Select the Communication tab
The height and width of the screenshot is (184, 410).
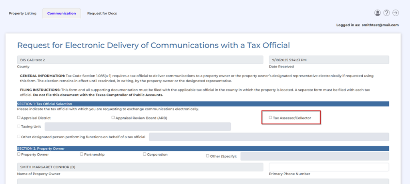click(61, 14)
